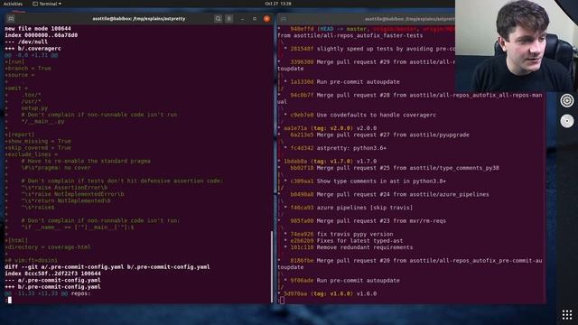This screenshot has height=325, width=578.
Task: Click the 'tag: v2.0.0' label
Action: 331,128
